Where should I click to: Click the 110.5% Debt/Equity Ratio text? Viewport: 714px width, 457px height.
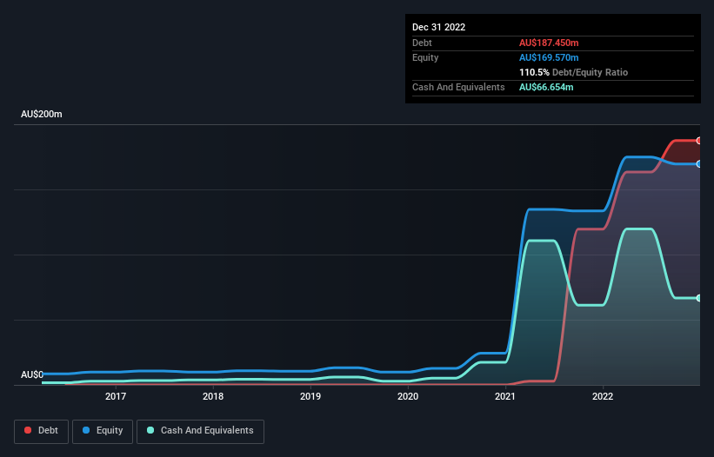pos(573,72)
